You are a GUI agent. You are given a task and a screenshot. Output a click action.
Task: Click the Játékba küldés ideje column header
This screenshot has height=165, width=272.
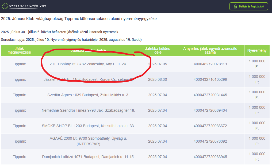click(158, 50)
